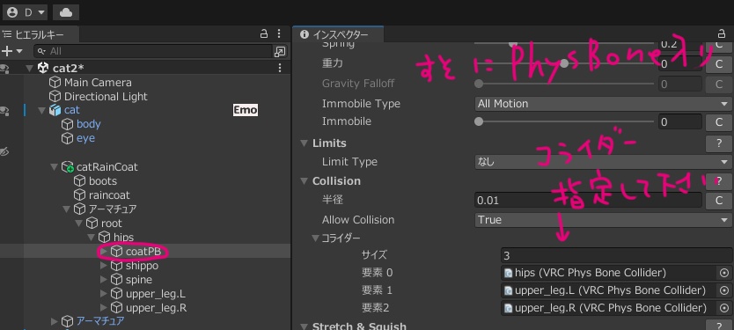Viewport: 734px width, 330px height.
Task: Collapse the cat2 scene
Action: (x=29, y=69)
